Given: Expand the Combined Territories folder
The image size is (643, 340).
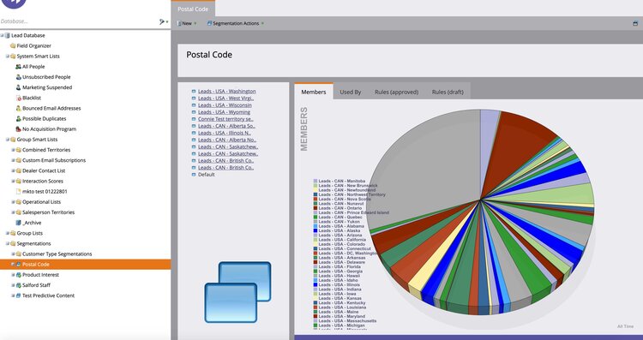Looking at the screenshot, I should [x=13, y=150].
